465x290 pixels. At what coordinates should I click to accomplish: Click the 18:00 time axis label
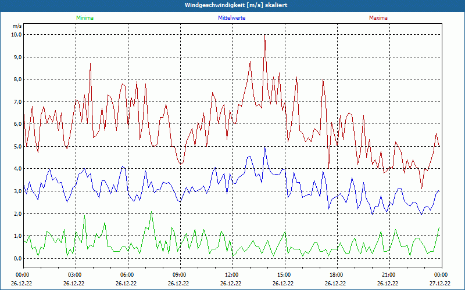pos(338,275)
